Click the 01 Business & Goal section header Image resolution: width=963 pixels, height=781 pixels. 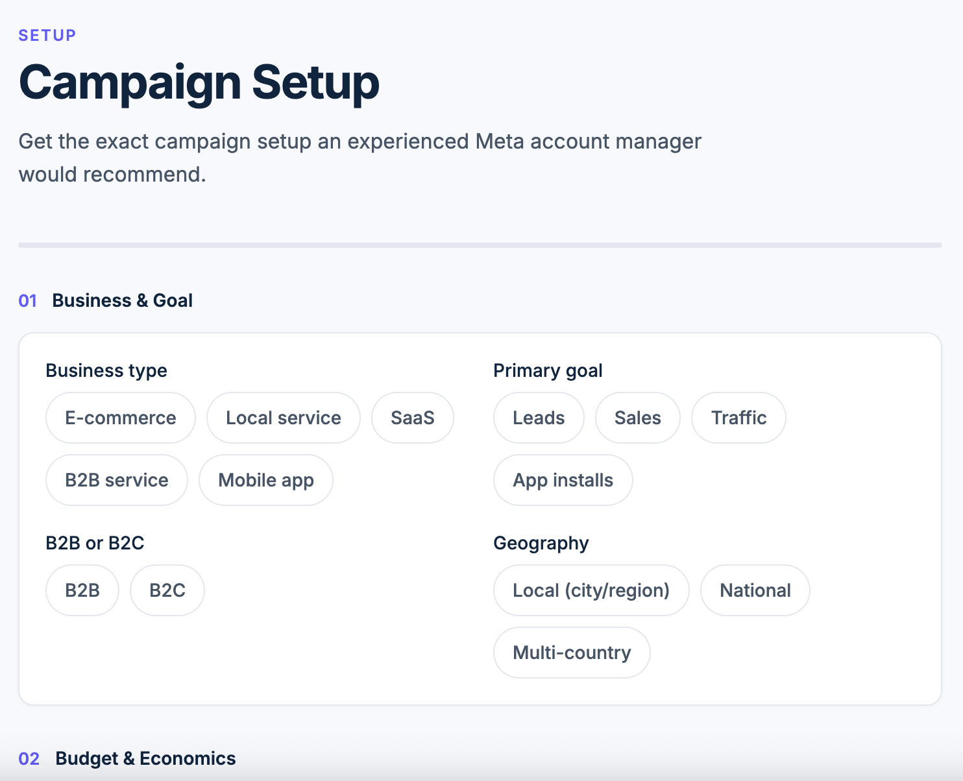coord(122,300)
